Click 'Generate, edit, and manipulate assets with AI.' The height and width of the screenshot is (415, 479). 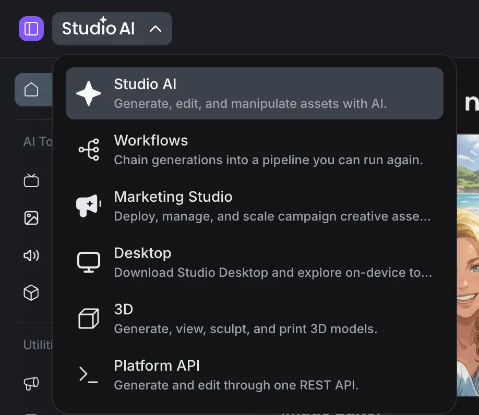pyautogui.click(x=250, y=104)
